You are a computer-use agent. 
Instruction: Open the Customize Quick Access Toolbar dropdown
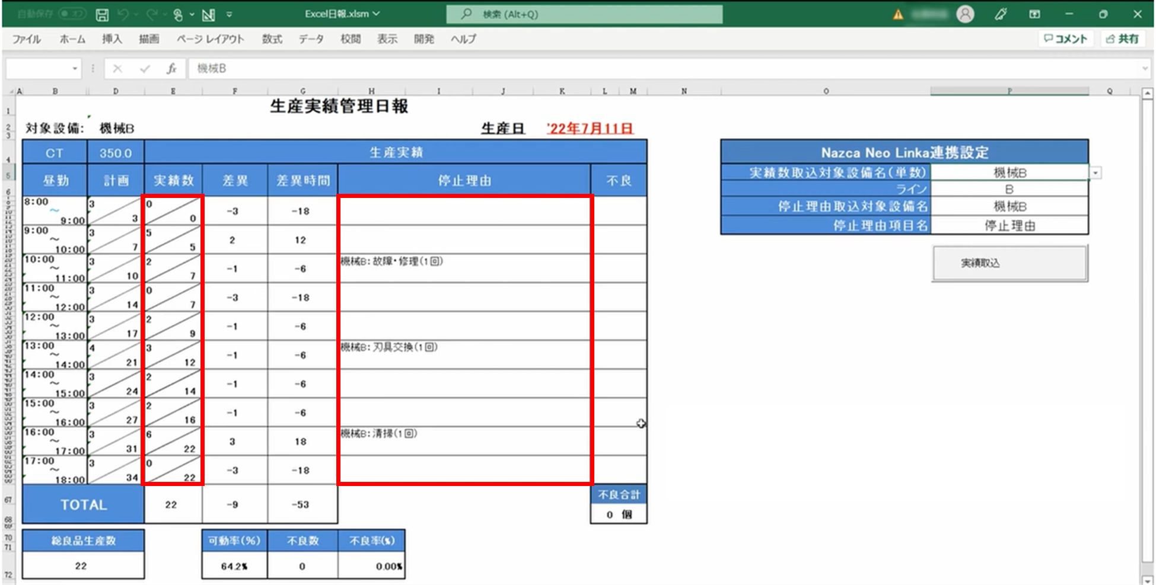[x=229, y=14]
